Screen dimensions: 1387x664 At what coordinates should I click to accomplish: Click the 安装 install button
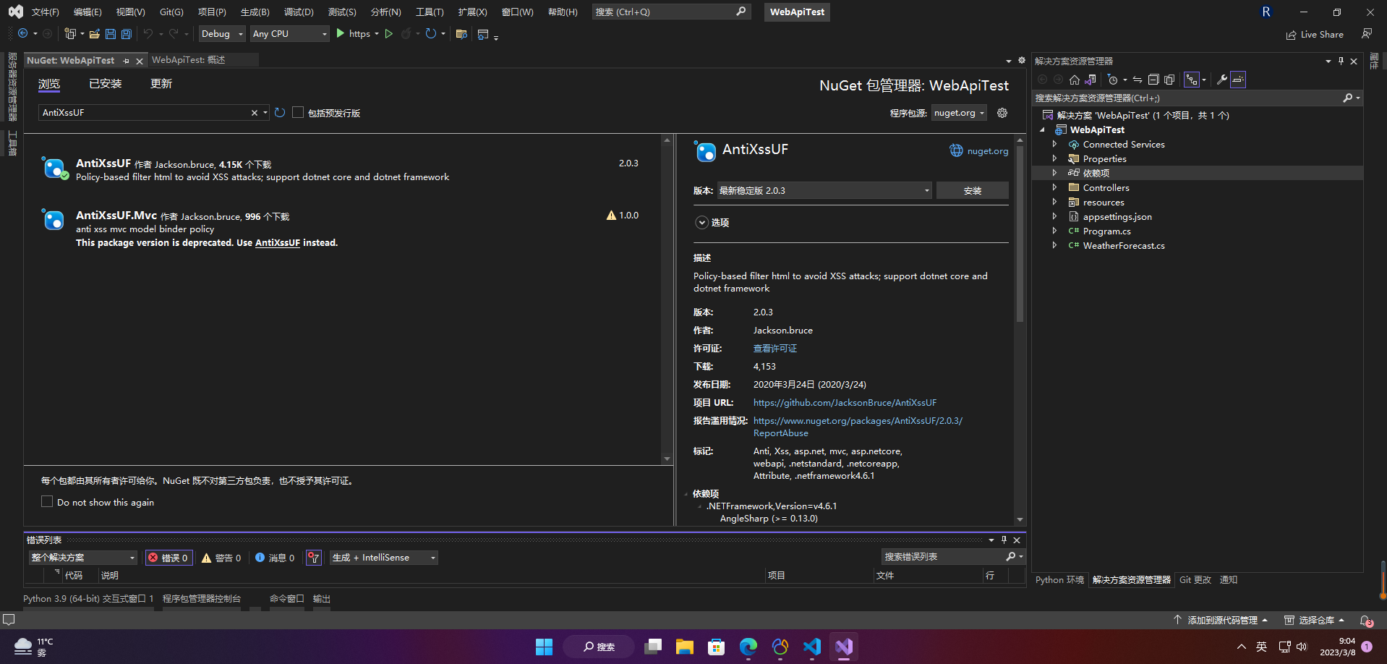pyautogui.click(x=972, y=190)
